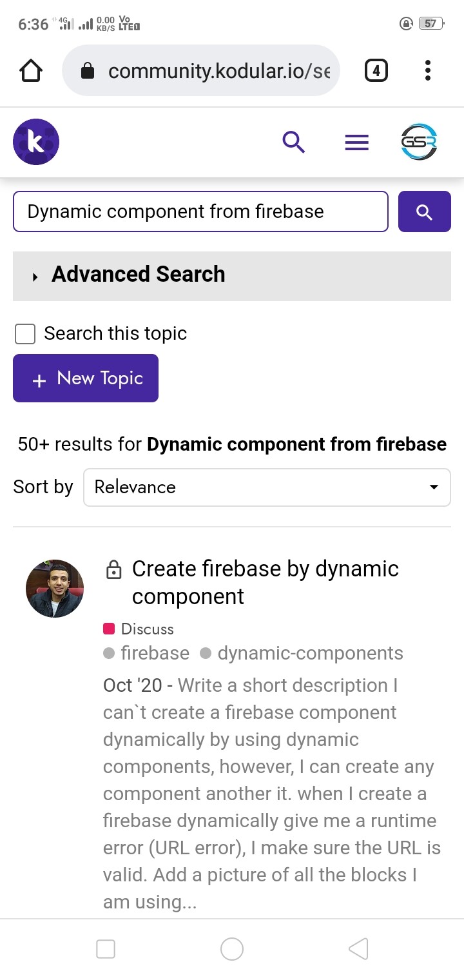Tap the Android back navigation triangle
Image resolution: width=464 pixels, height=980 pixels.
click(358, 948)
